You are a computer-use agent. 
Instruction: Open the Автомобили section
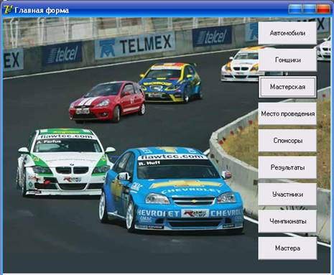287,33
